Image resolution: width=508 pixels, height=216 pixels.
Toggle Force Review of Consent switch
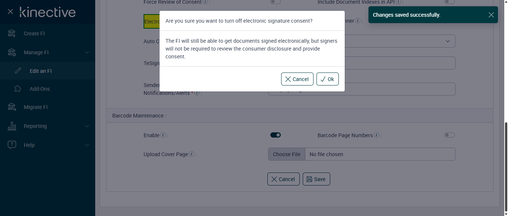(276, 2)
